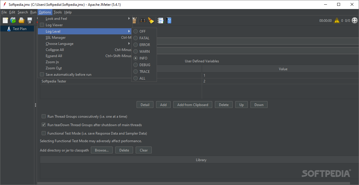Viewport: 359px width, 185px height.
Task: Open the Tools menu
Action: [x=58, y=12]
